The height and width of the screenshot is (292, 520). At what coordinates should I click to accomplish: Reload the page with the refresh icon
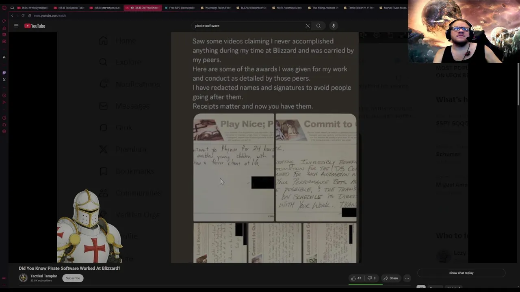(23, 15)
